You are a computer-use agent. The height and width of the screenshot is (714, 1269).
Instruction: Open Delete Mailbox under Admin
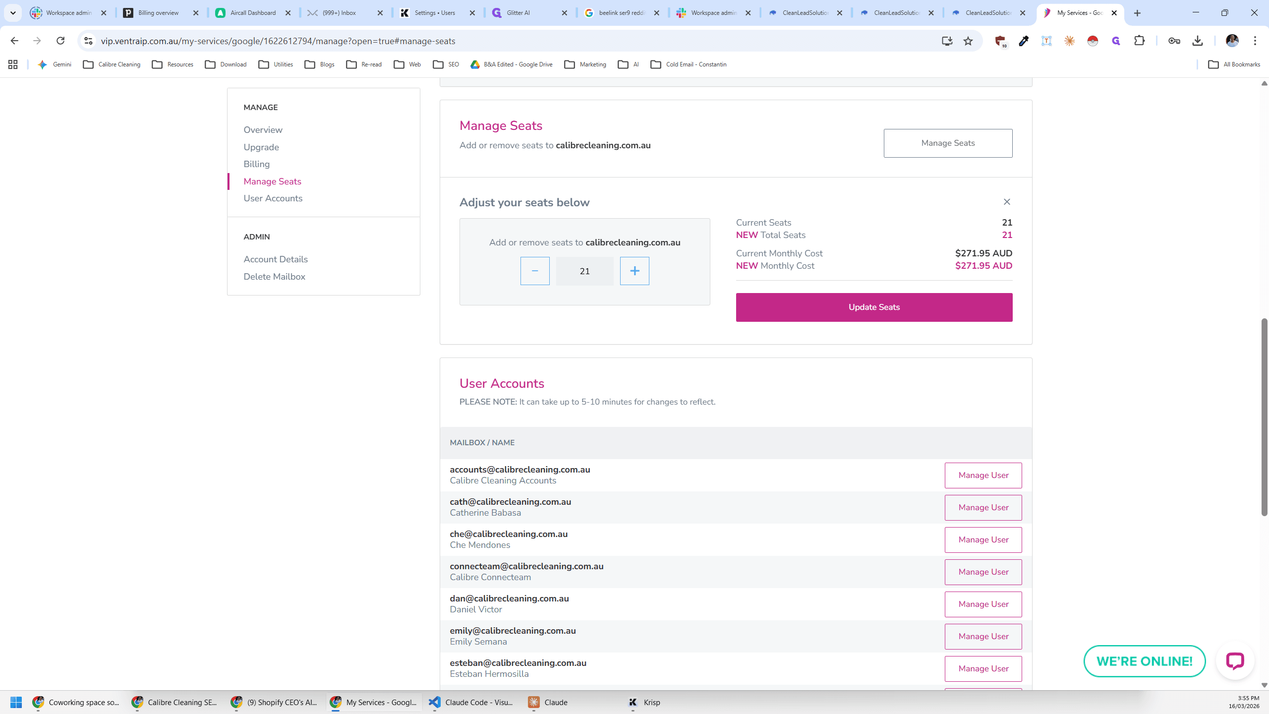pos(274,277)
